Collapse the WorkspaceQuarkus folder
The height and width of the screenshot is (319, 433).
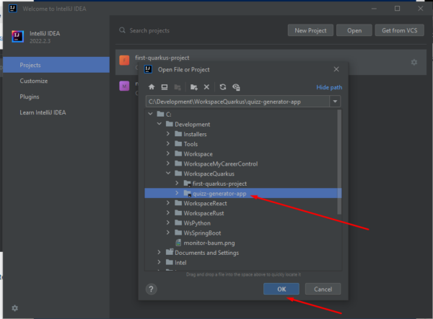pyautogui.click(x=168, y=174)
